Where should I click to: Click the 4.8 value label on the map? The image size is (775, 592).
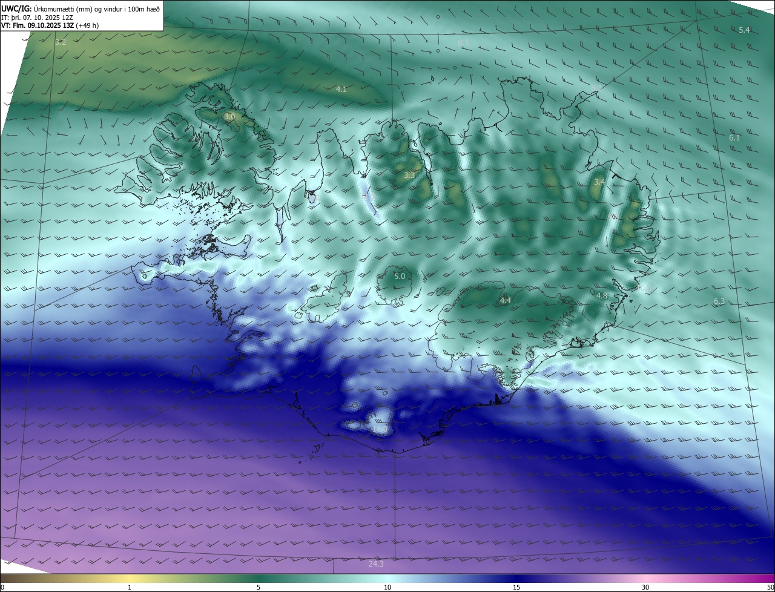pyautogui.click(x=601, y=296)
